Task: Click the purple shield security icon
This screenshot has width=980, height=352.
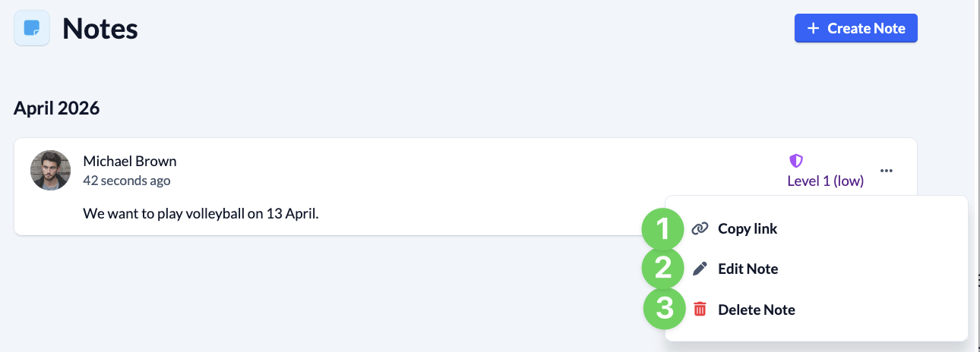Action: [x=795, y=161]
